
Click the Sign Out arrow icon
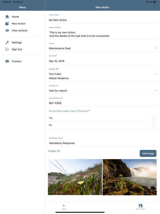7,49
